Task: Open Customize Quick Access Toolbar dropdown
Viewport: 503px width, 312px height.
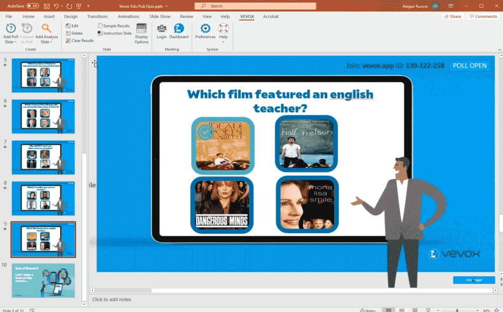Action: [x=89, y=6]
